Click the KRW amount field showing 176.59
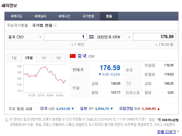Viewport: 182px width, 136px height. 155,37
